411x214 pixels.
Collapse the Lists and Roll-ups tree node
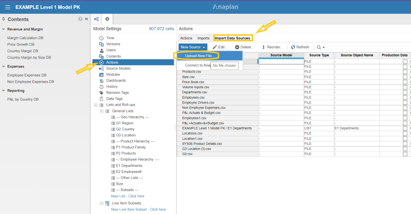96,105
